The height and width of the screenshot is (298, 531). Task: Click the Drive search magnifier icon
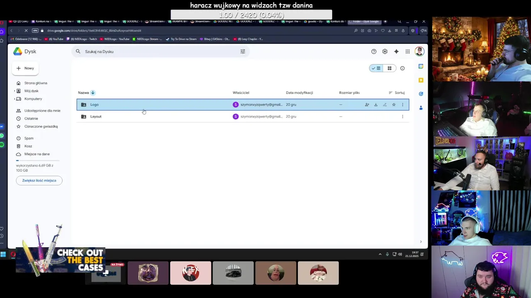[x=78, y=51]
